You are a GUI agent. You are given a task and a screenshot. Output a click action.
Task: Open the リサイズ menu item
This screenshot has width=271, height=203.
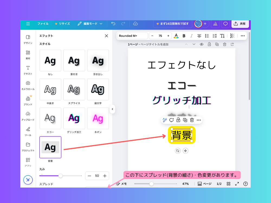[62, 24]
